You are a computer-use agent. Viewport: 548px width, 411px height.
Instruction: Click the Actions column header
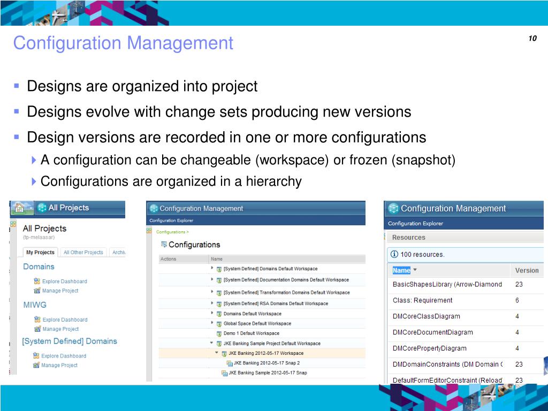coord(168,259)
